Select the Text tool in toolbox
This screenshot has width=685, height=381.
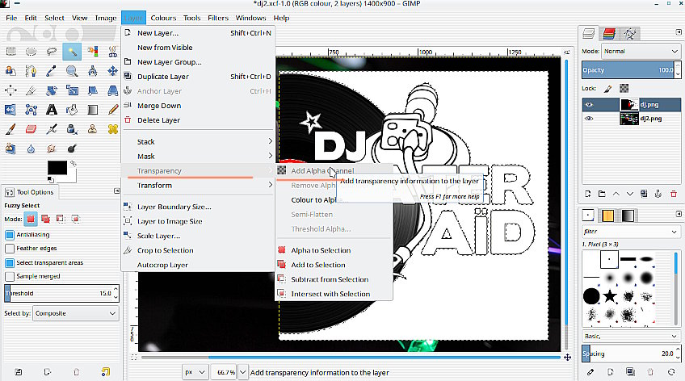click(x=52, y=110)
